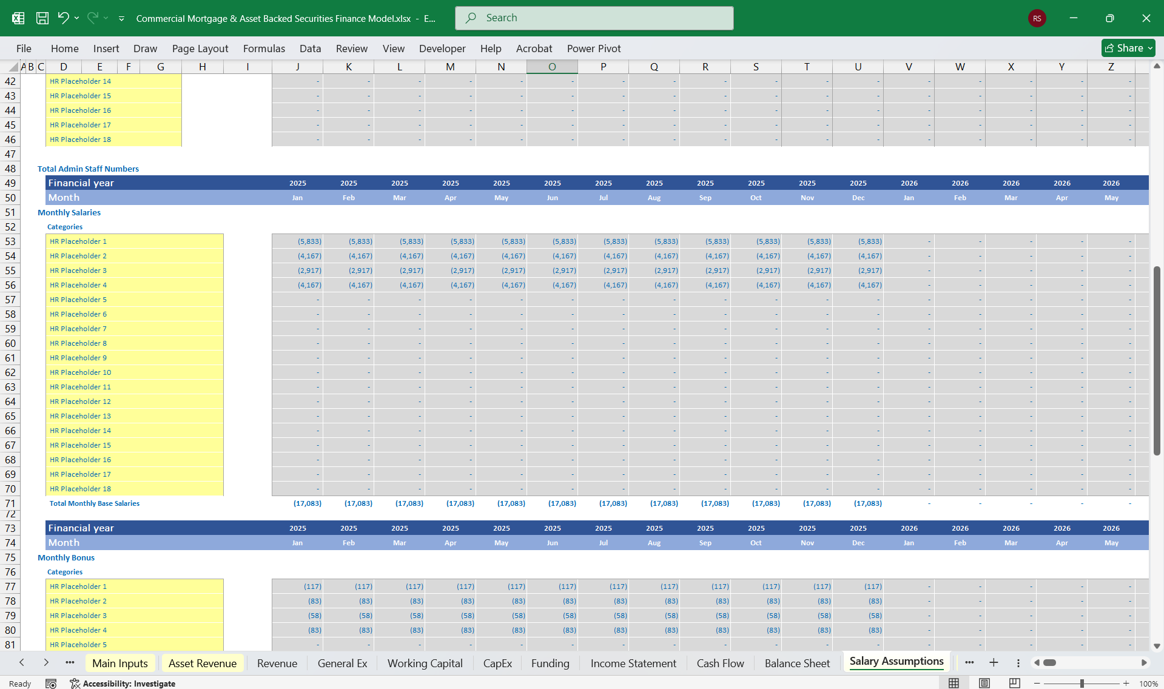Click the Undo arrow icon
1164x689 pixels.
pyautogui.click(x=63, y=18)
